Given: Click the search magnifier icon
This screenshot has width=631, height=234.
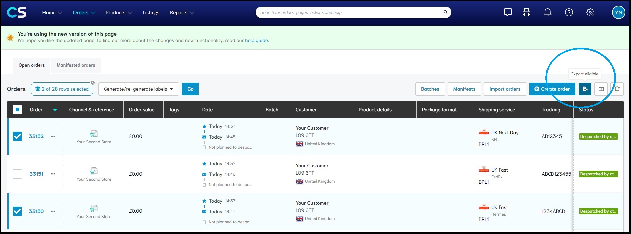Looking at the screenshot, I should tap(445, 12).
